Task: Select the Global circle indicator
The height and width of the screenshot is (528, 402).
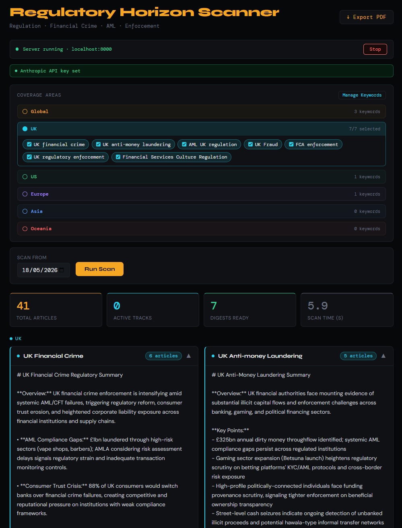Action: (25, 111)
